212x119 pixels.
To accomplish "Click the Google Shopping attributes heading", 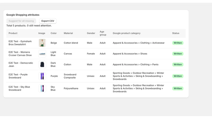I will click(x=23, y=15).
